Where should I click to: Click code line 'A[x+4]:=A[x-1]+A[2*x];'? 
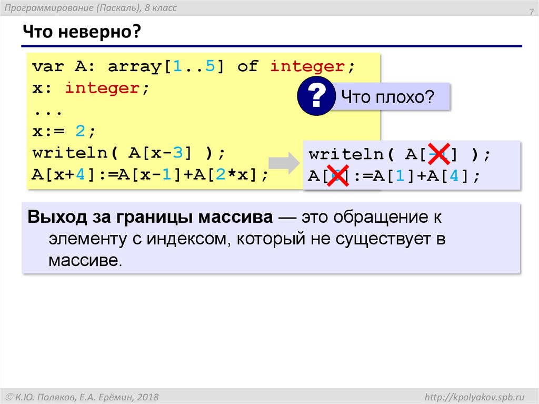(150, 174)
